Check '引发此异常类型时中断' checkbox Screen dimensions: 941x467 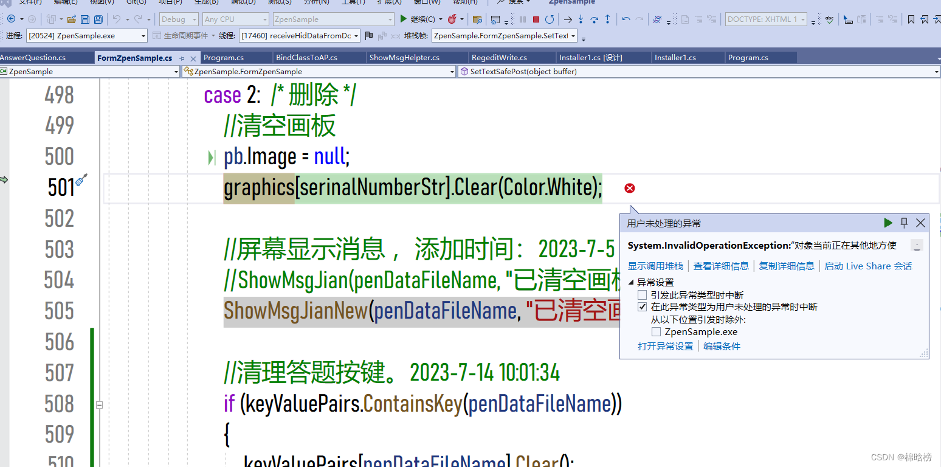click(642, 295)
